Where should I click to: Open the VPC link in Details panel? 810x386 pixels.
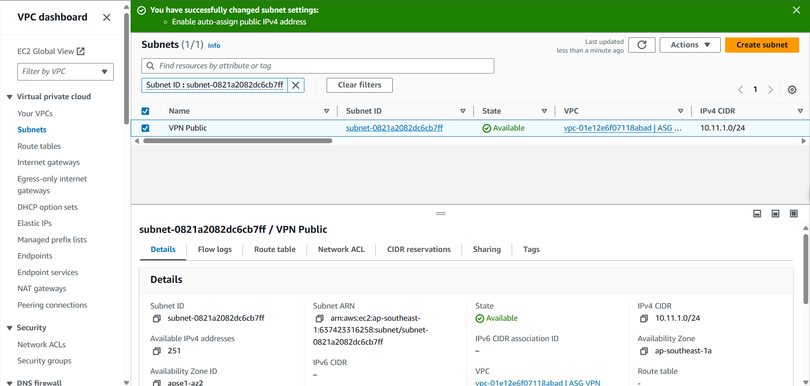pos(538,383)
